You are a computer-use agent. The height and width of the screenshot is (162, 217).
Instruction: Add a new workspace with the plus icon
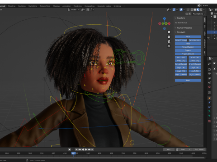click(124, 6)
